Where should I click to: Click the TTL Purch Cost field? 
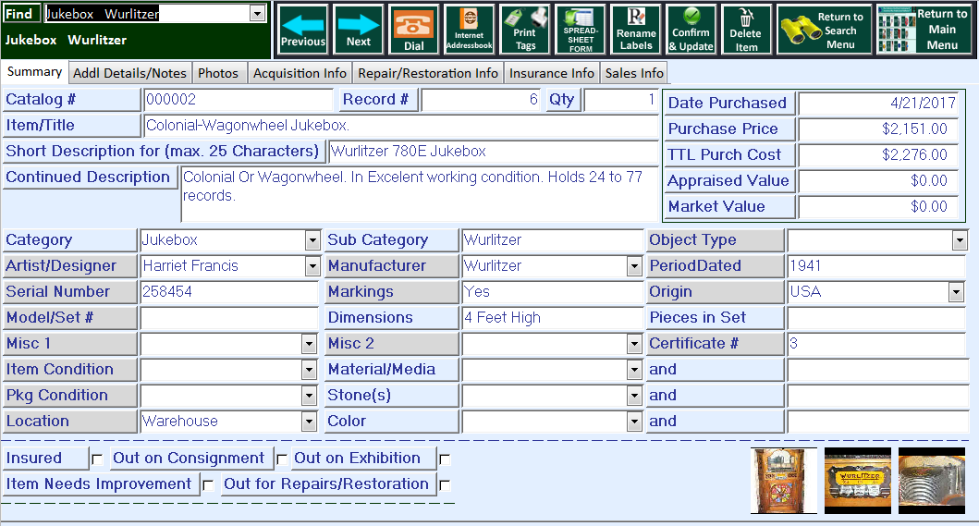[x=879, y=155]
